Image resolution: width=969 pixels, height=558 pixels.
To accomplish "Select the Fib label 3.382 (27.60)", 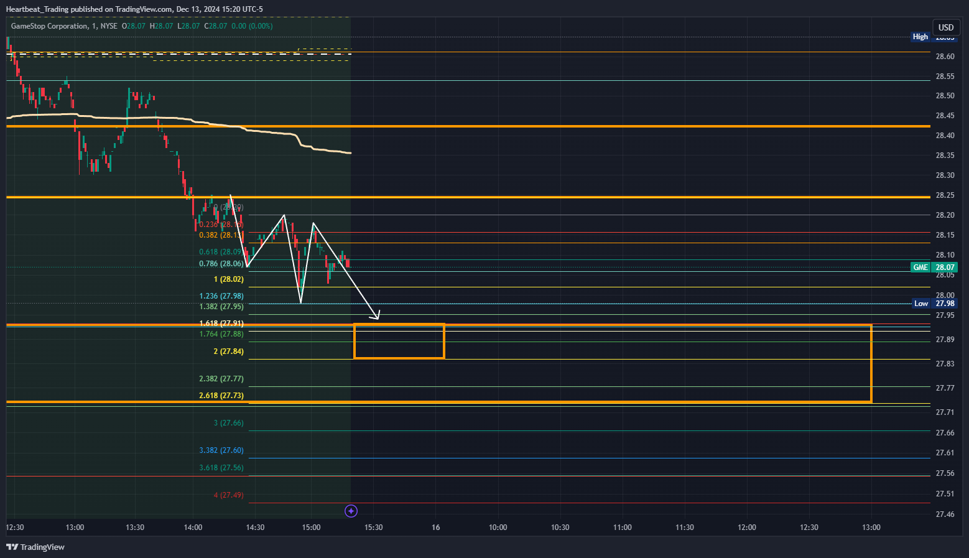I will [x=221, y=450].
